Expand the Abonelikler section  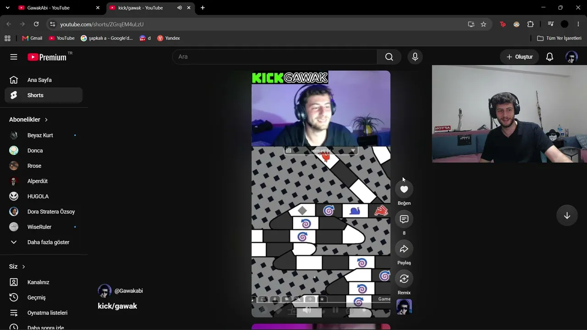coord(29,120)
